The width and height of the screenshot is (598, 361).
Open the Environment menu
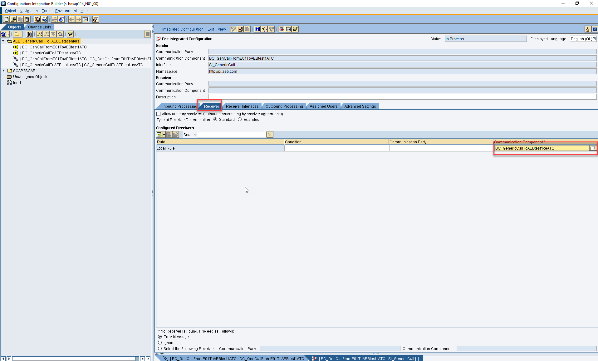click(66, 11)
